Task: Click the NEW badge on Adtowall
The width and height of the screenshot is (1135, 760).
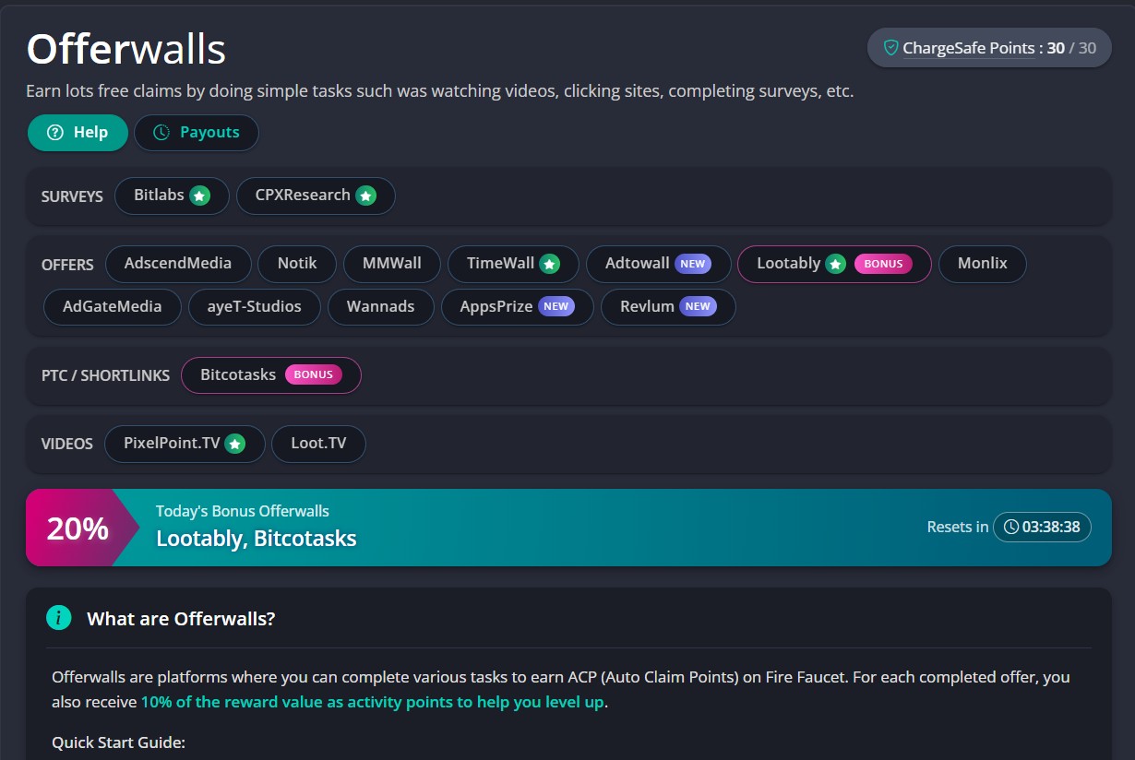Action: [x=693, y=264]
